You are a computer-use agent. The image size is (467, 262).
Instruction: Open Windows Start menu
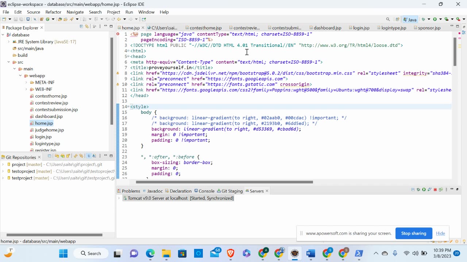click(x=63, y=253)
